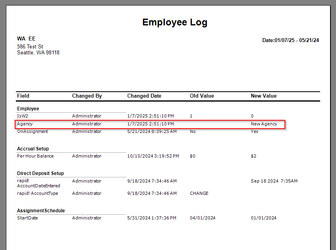Image resolution: width=336 pixels, height=250 pixels.
Task: Select the AssignmentSchedule section heading
Action: tap(41, 211)
